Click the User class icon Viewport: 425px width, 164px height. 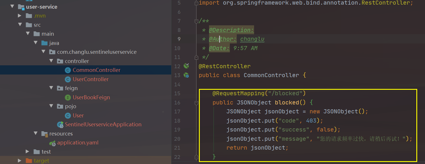coord(68,115)
